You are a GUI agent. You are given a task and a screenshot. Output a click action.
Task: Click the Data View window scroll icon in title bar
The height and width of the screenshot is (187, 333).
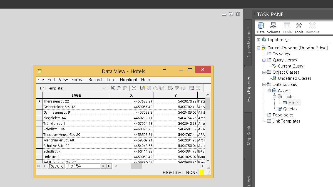39,71
